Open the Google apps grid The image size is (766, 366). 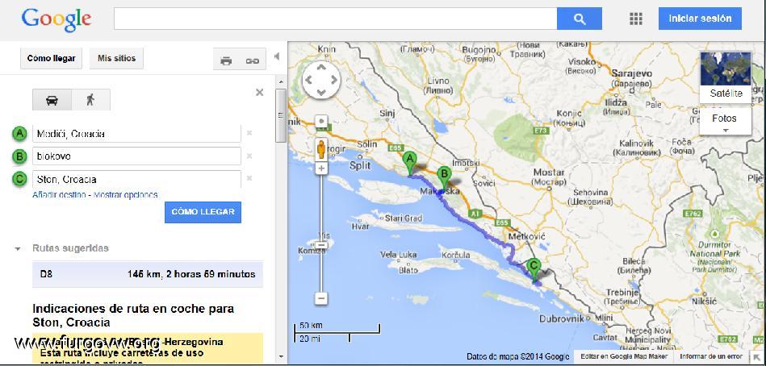click(x=635, y=19)
